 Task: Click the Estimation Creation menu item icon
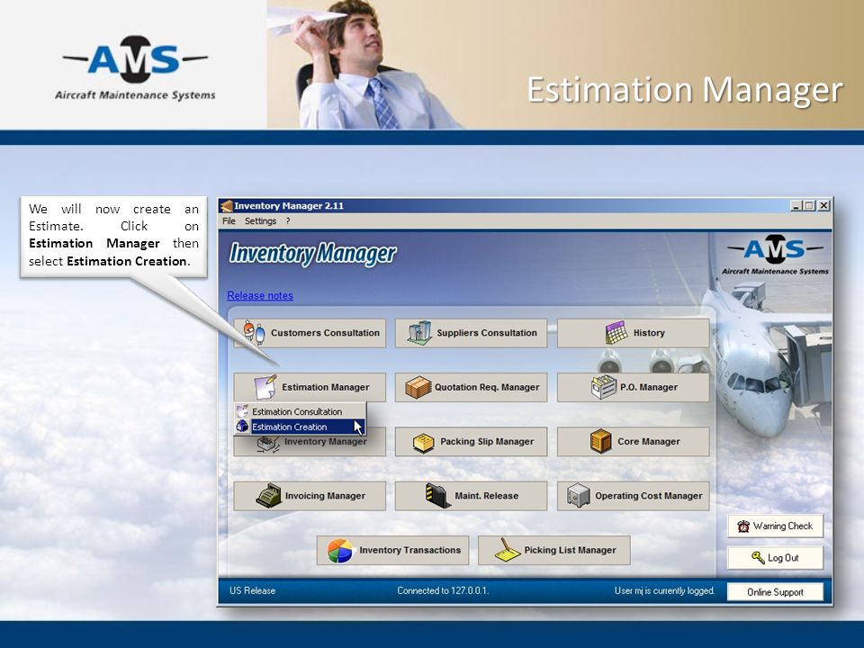(x=242, y=427)
